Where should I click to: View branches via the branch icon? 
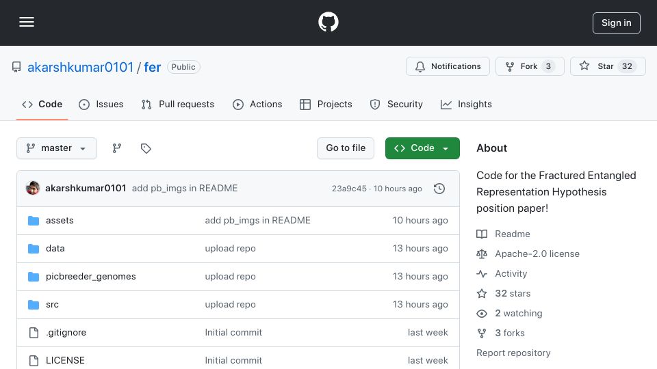click(x=117, y=148)
